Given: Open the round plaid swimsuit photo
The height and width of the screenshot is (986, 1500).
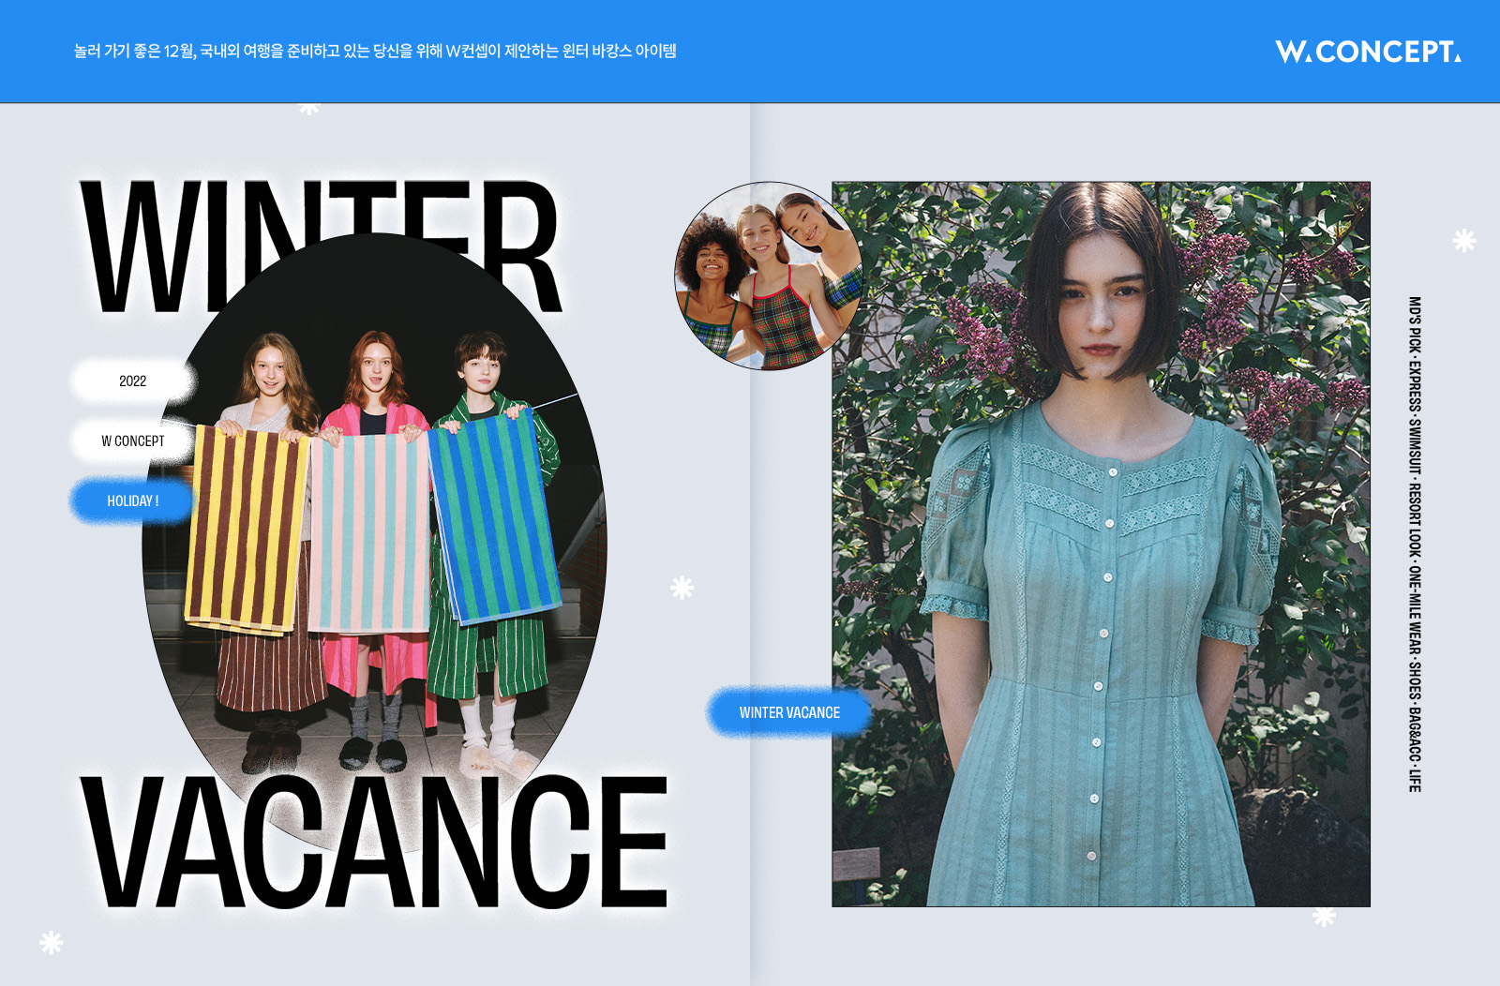Looking at the screenshot, I should click(767, 276).
